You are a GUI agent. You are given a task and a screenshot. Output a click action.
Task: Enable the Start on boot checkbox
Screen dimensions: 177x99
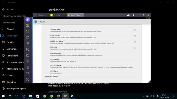(135, 30)
